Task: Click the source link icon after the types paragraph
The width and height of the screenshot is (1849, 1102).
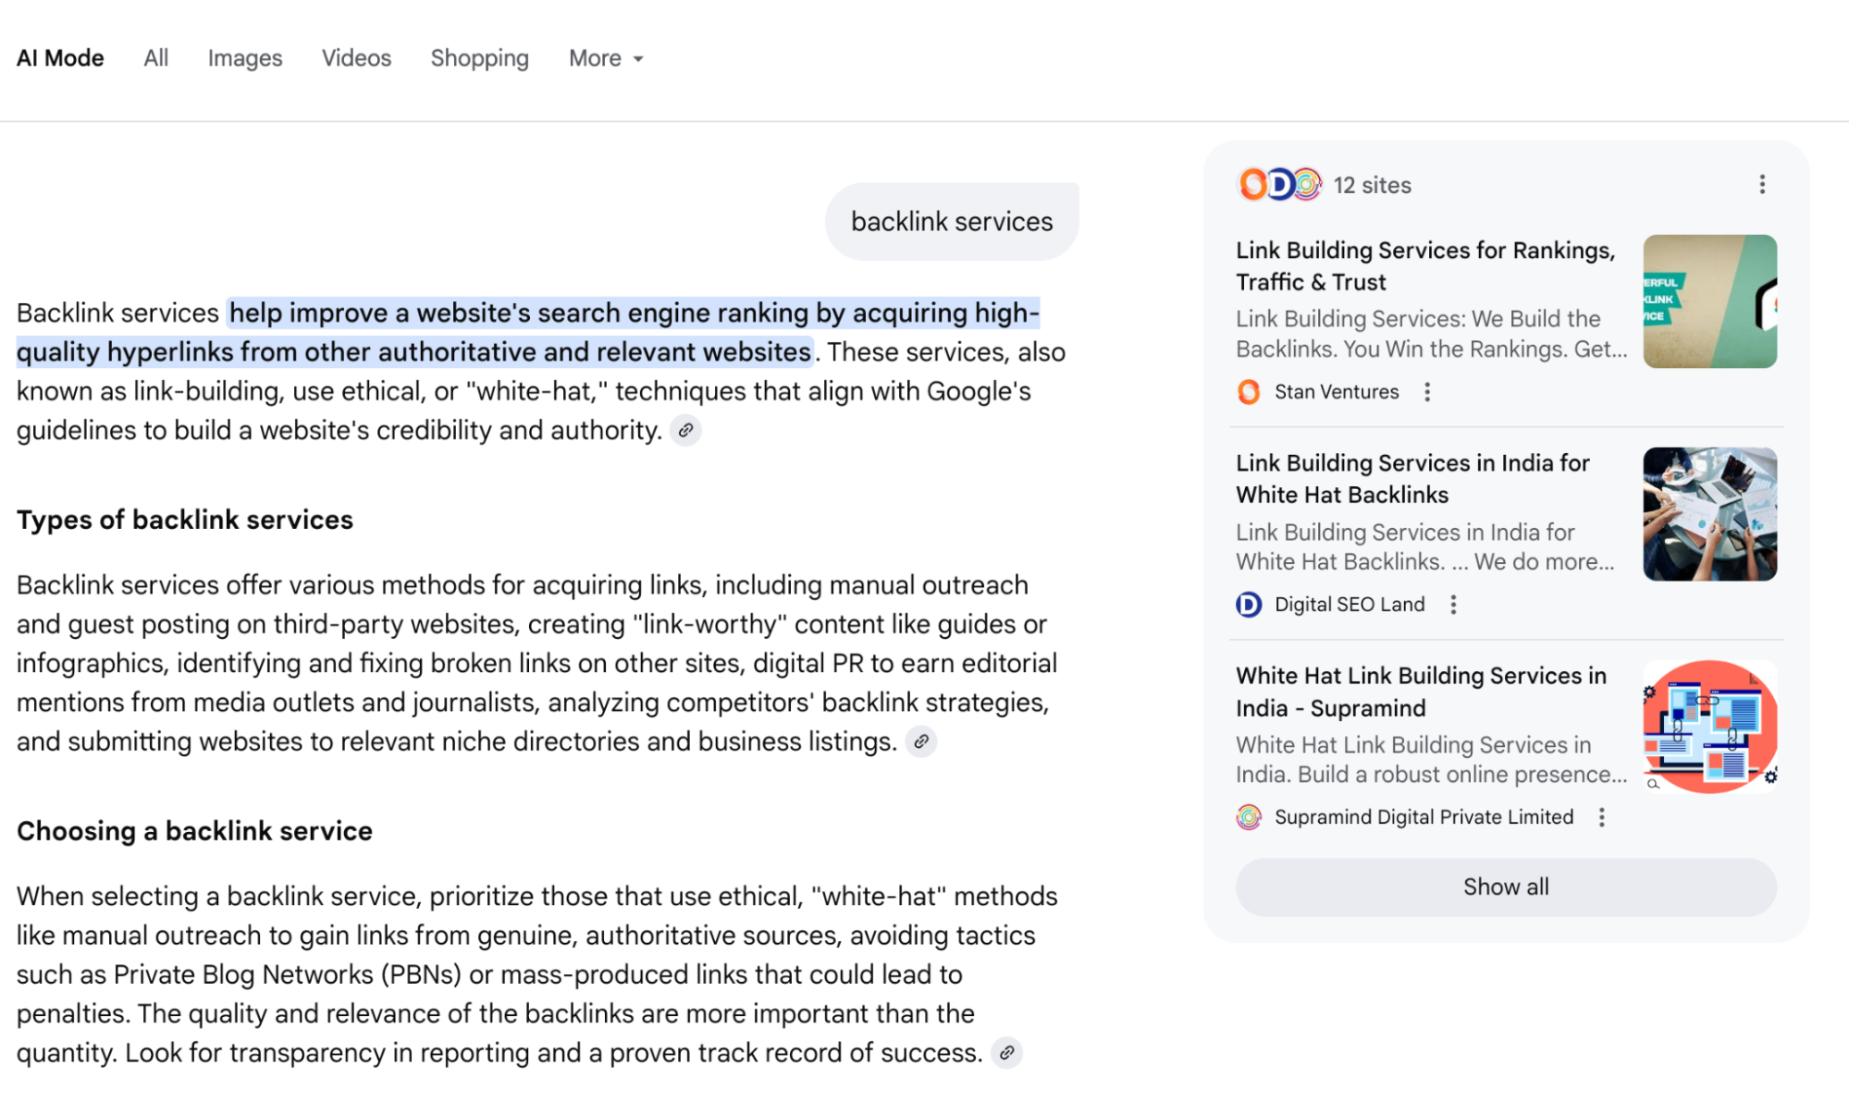Action: 920,741
